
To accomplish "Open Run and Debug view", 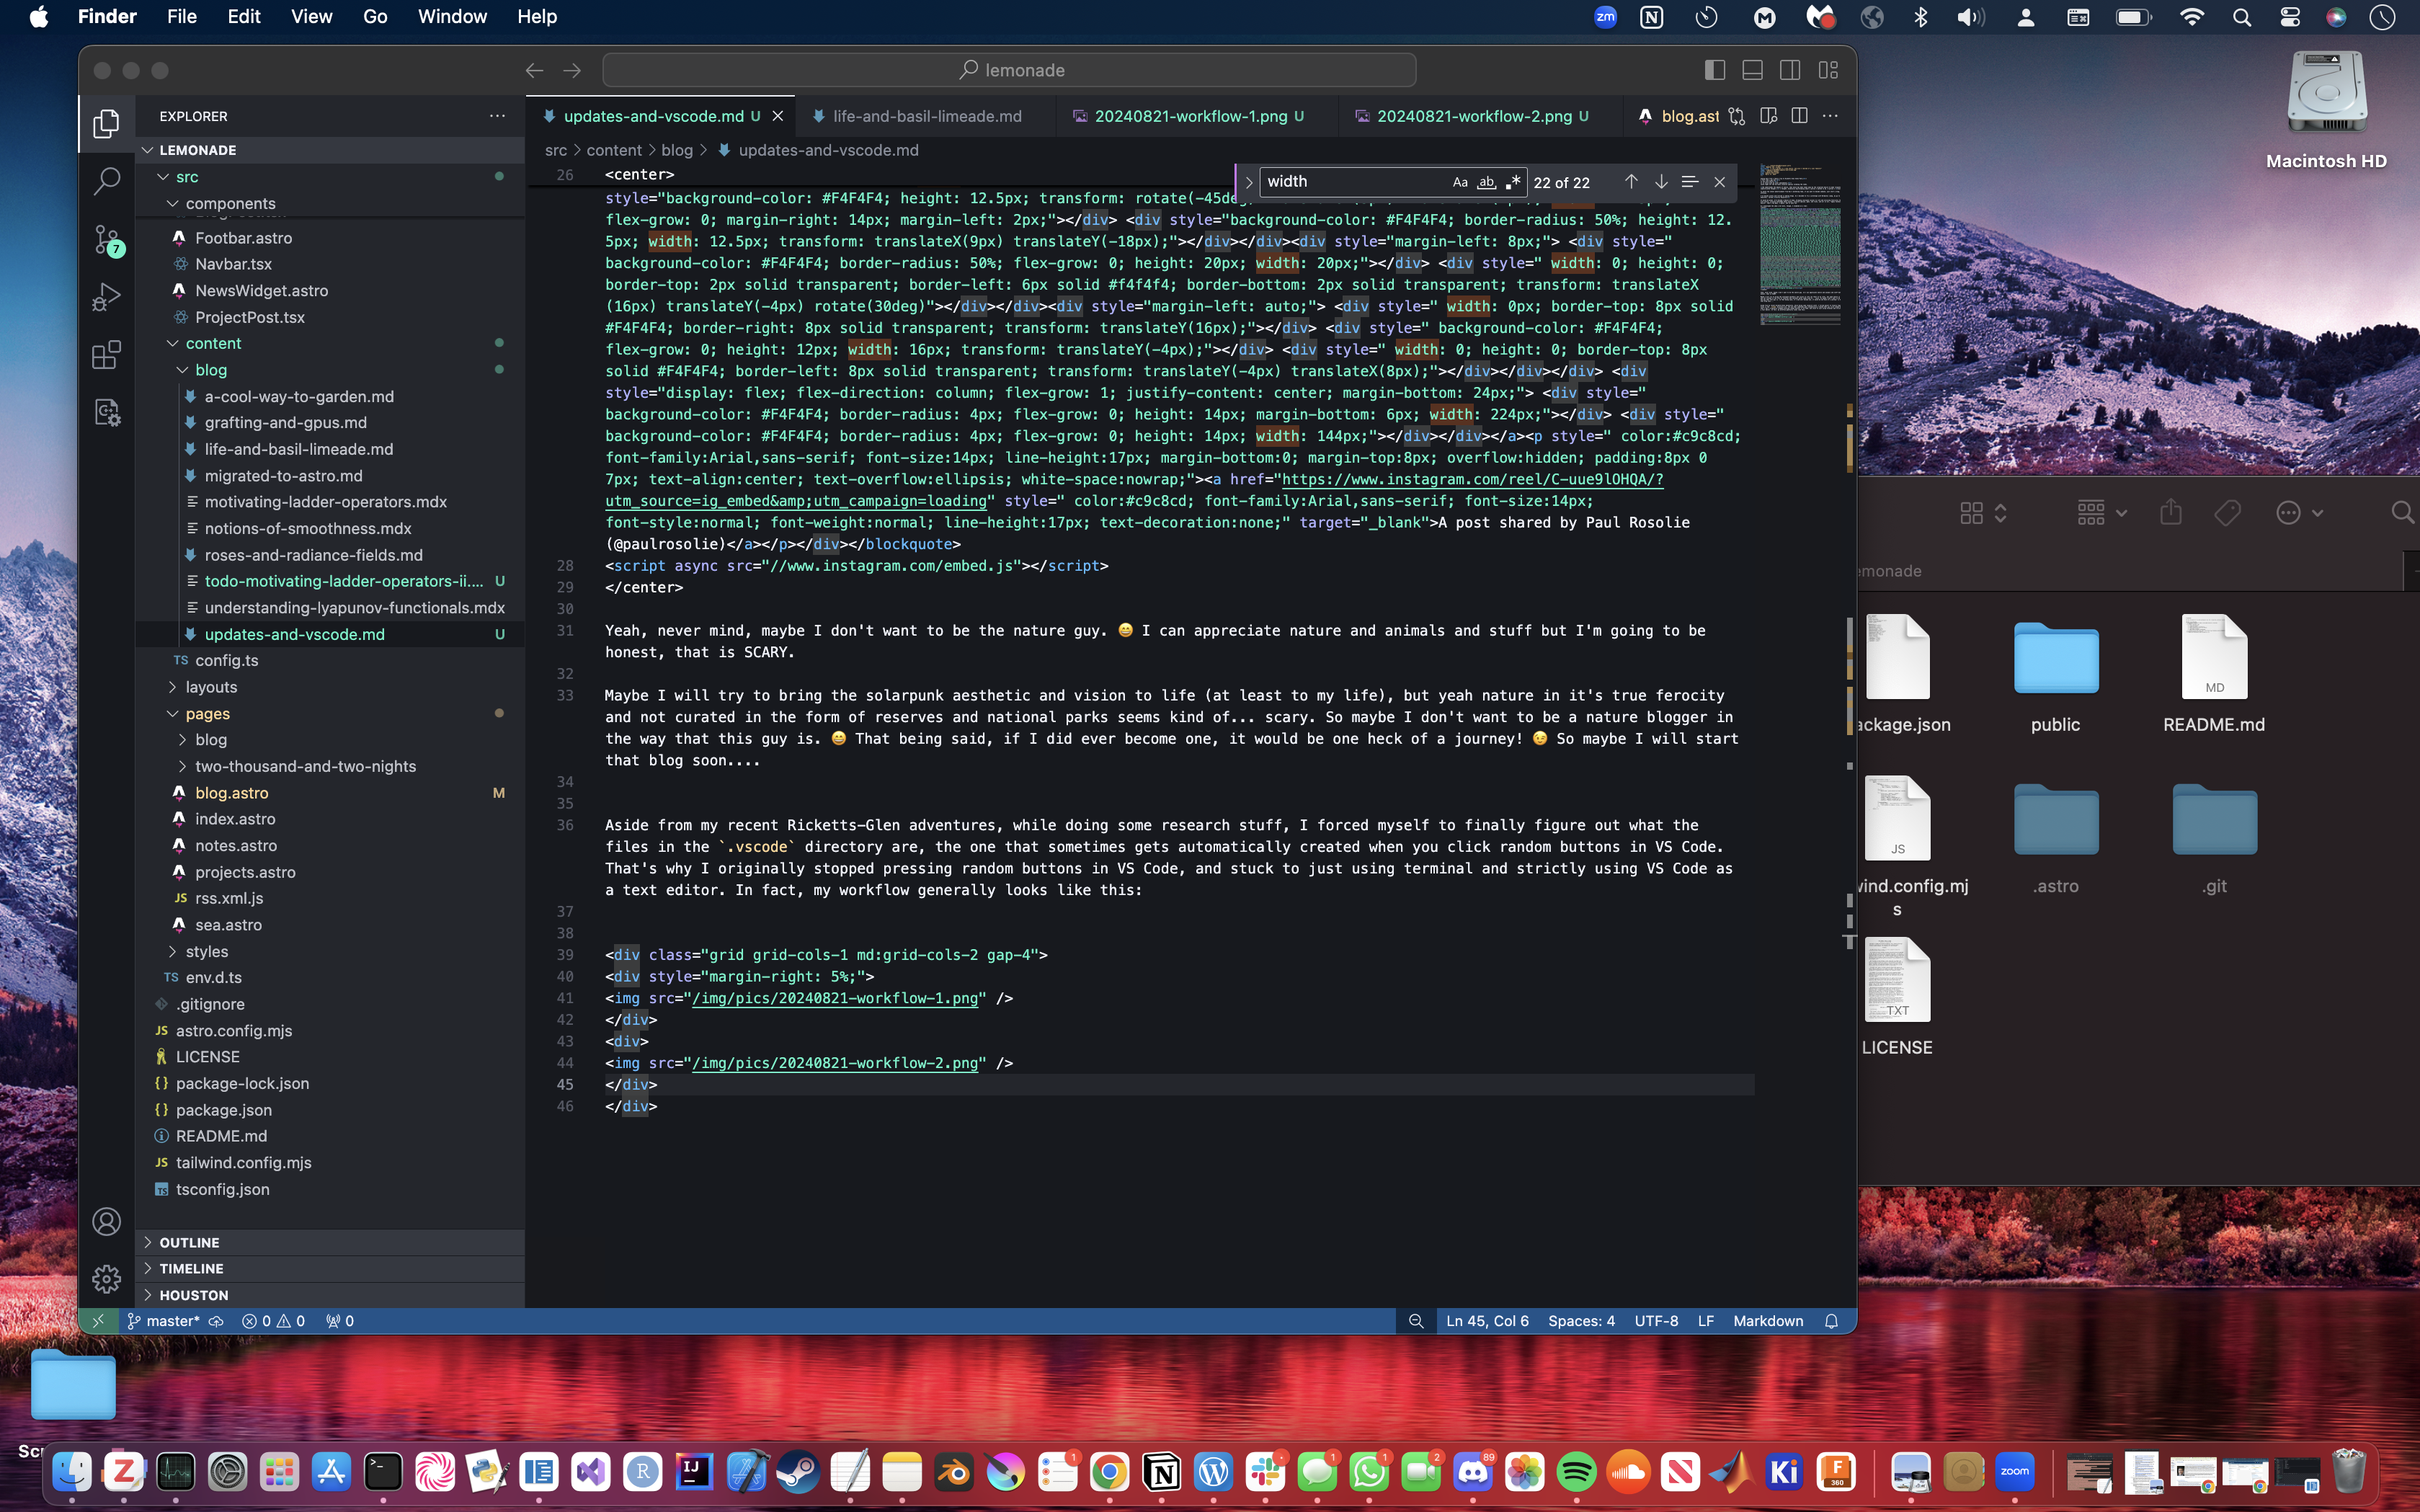I will pyautogui.click(x=106, y=297).
